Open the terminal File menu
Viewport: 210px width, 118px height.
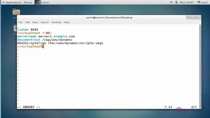[x=20, y=22]
